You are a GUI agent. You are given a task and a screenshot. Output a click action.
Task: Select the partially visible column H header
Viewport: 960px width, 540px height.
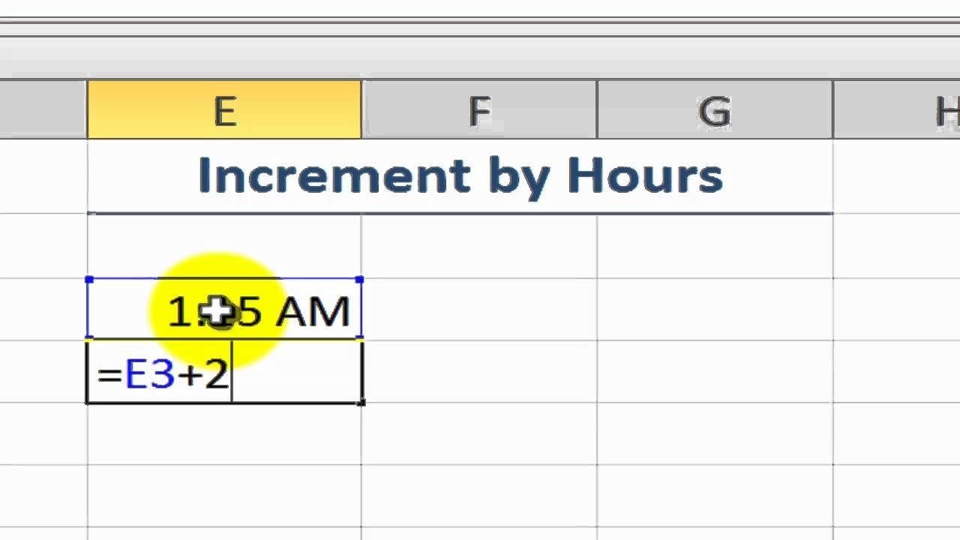point(897,109)
